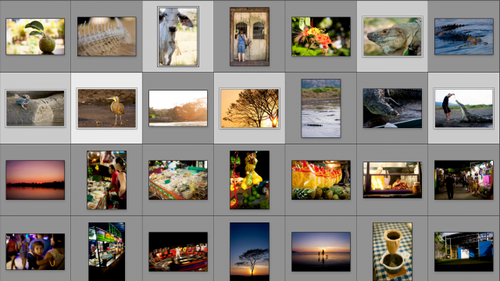Choose the pink sunset over lake photo

[35, 180]
